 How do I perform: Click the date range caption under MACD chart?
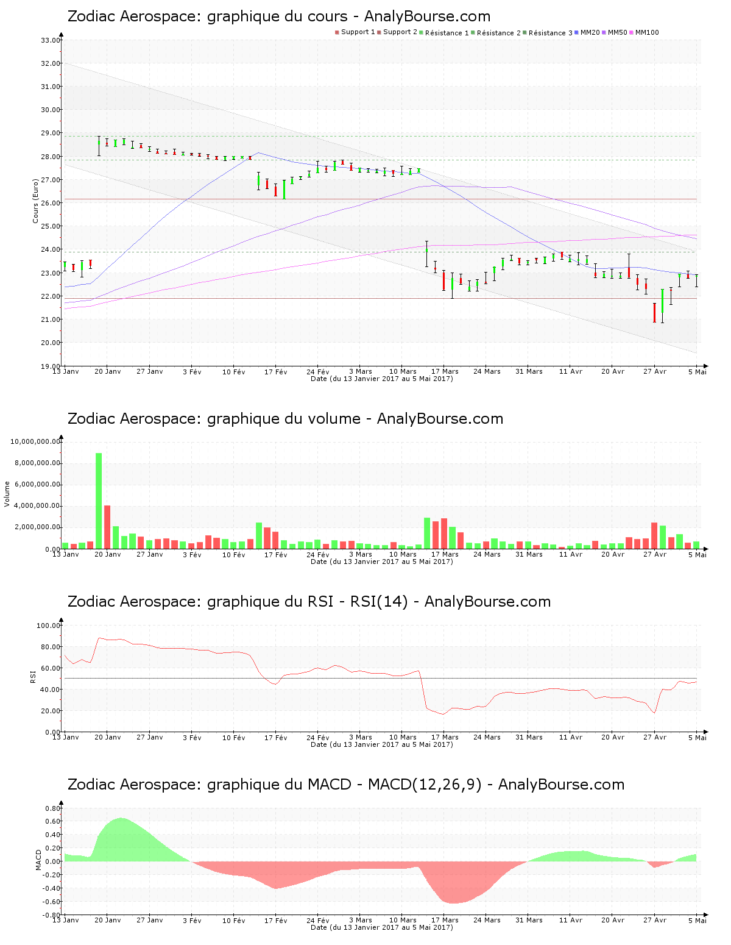point(382,927)
